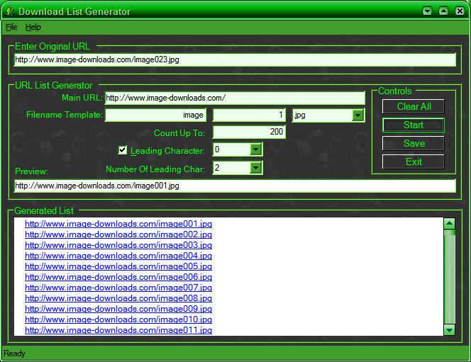Toggle the Leading Character checkbox
The width and height of the screenshot is (471, 362).
(x=123, y=150)
